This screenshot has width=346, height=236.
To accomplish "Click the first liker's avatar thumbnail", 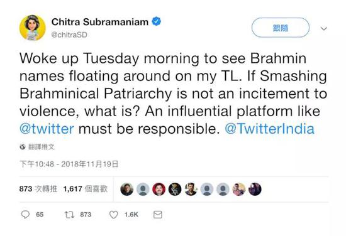I will tap(127, 189).
